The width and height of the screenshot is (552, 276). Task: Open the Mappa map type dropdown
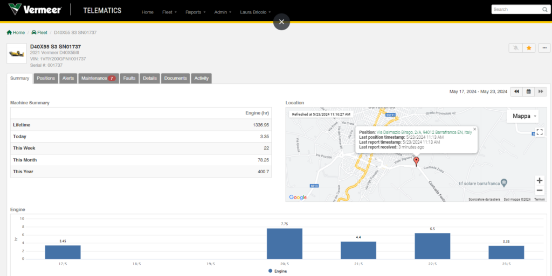pyautogui.click(x=522, y=116)
